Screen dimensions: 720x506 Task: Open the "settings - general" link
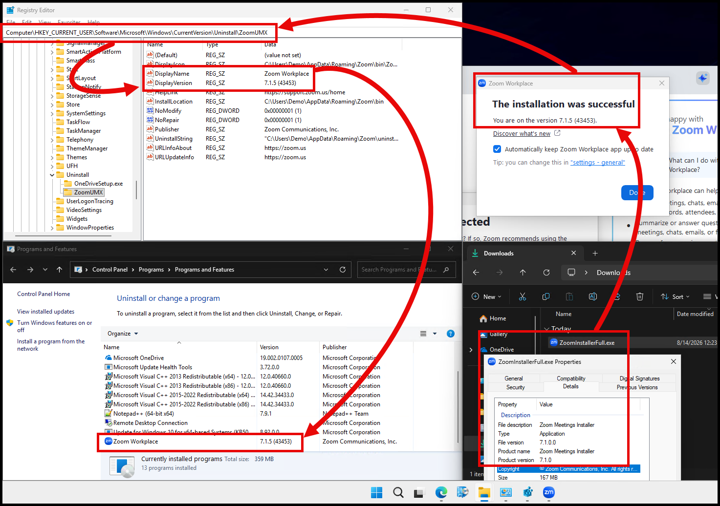597,163
